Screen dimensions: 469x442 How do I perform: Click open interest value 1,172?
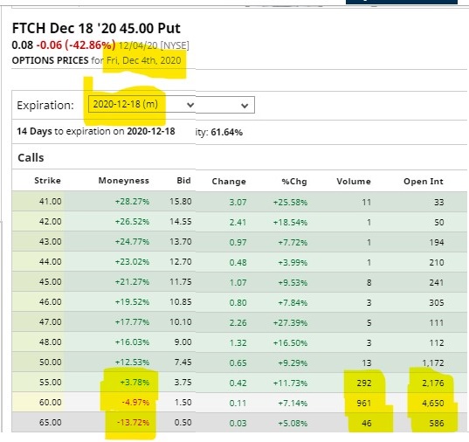[433, 363]
